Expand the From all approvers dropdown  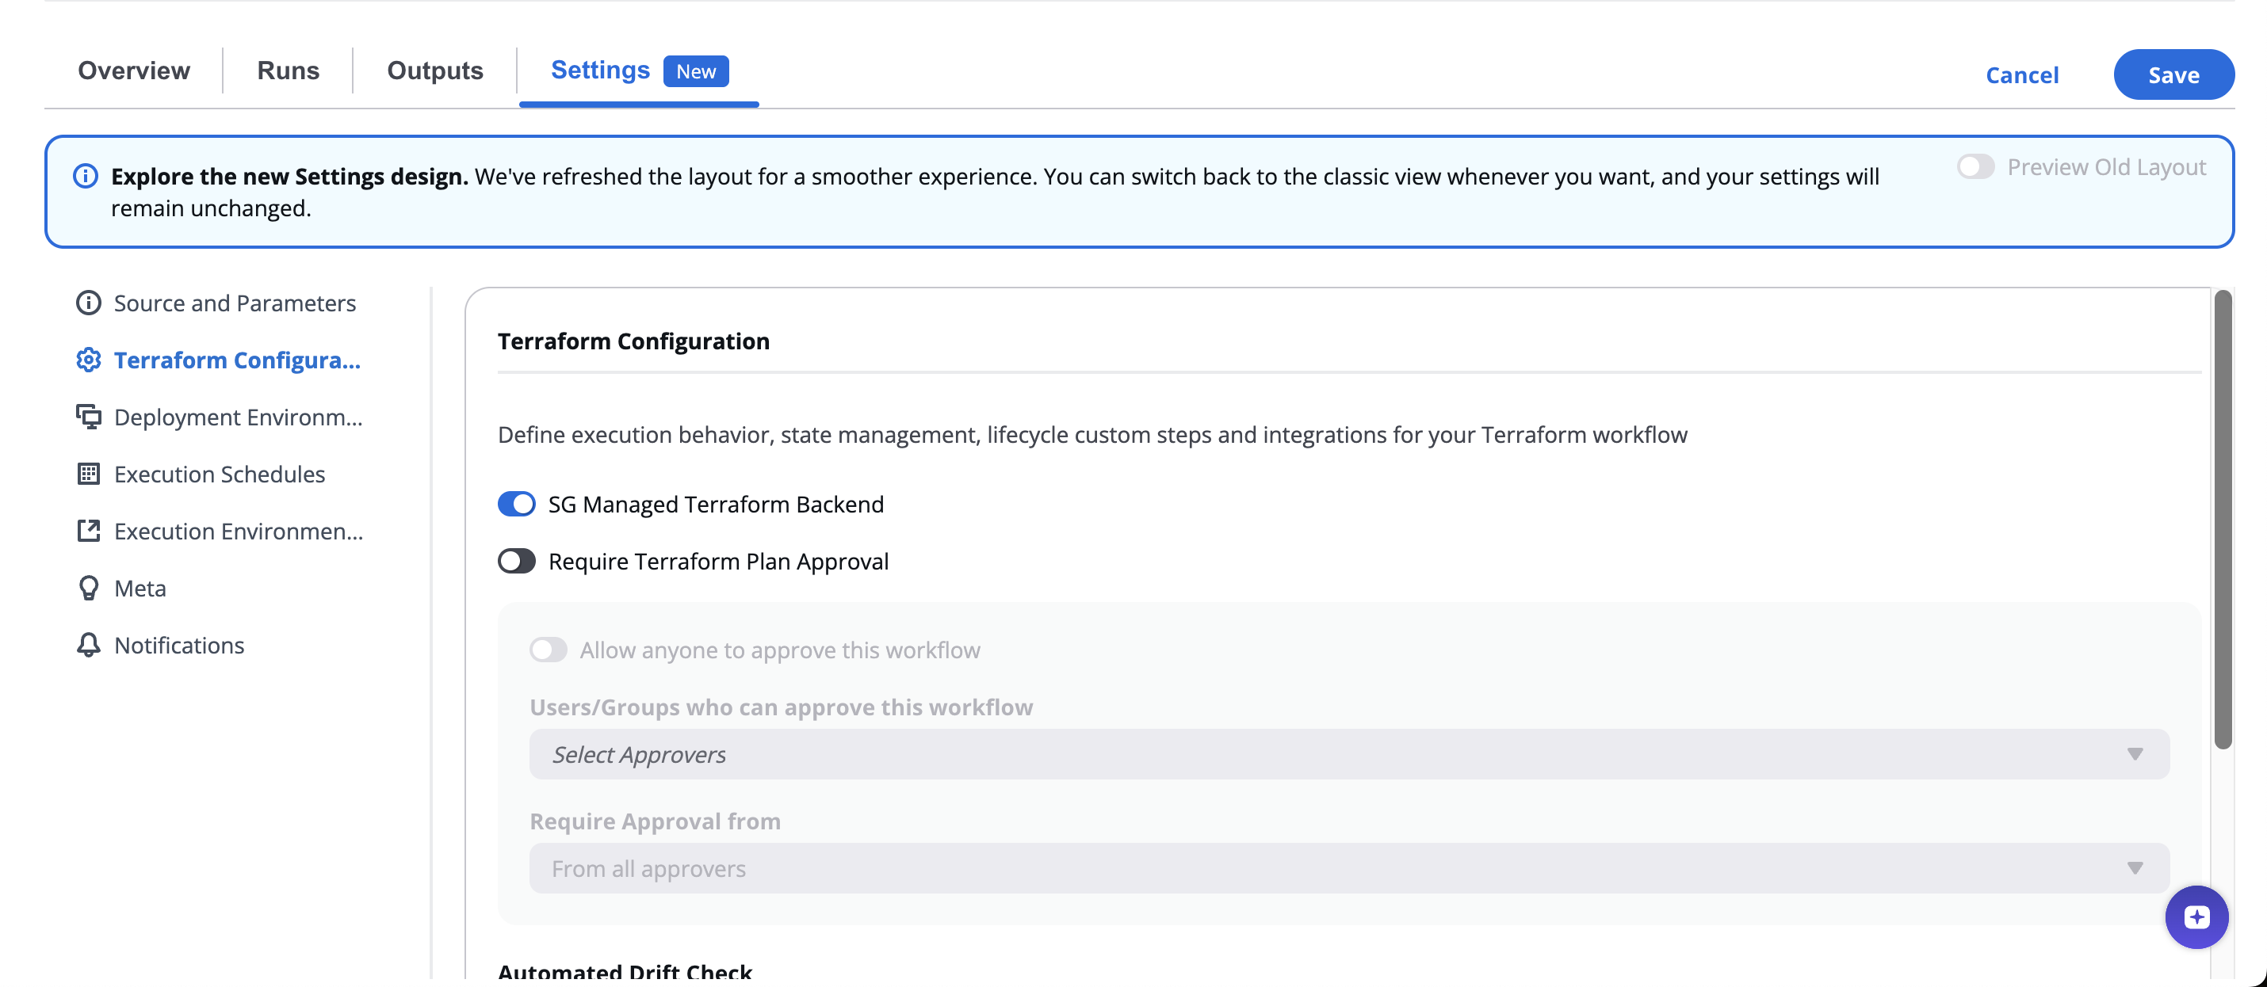point(1348,869)
